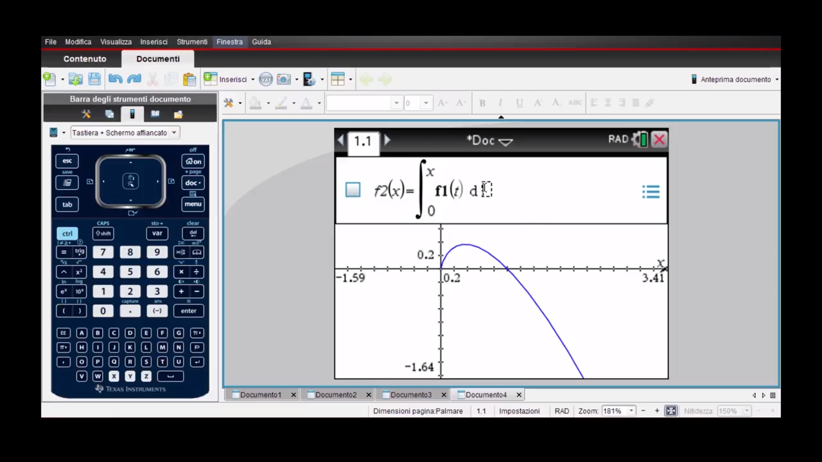Expand Tastiera + Schermo affiancato dropdown

click(x=173, y=133)
